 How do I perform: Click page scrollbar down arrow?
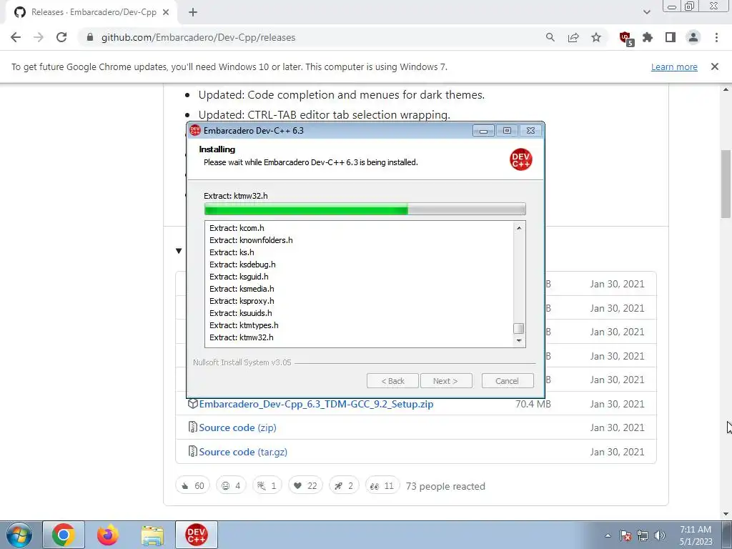point(726,515)
